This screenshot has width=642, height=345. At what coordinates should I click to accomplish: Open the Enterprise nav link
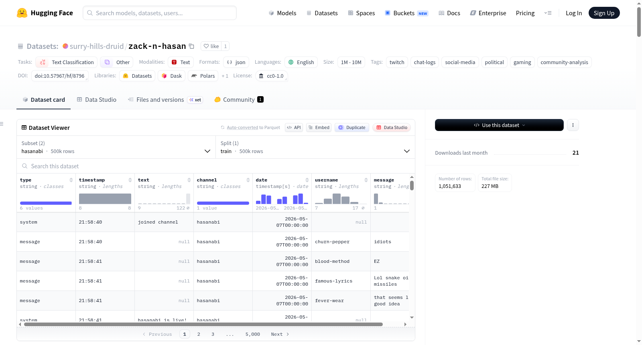click(488, 13)
